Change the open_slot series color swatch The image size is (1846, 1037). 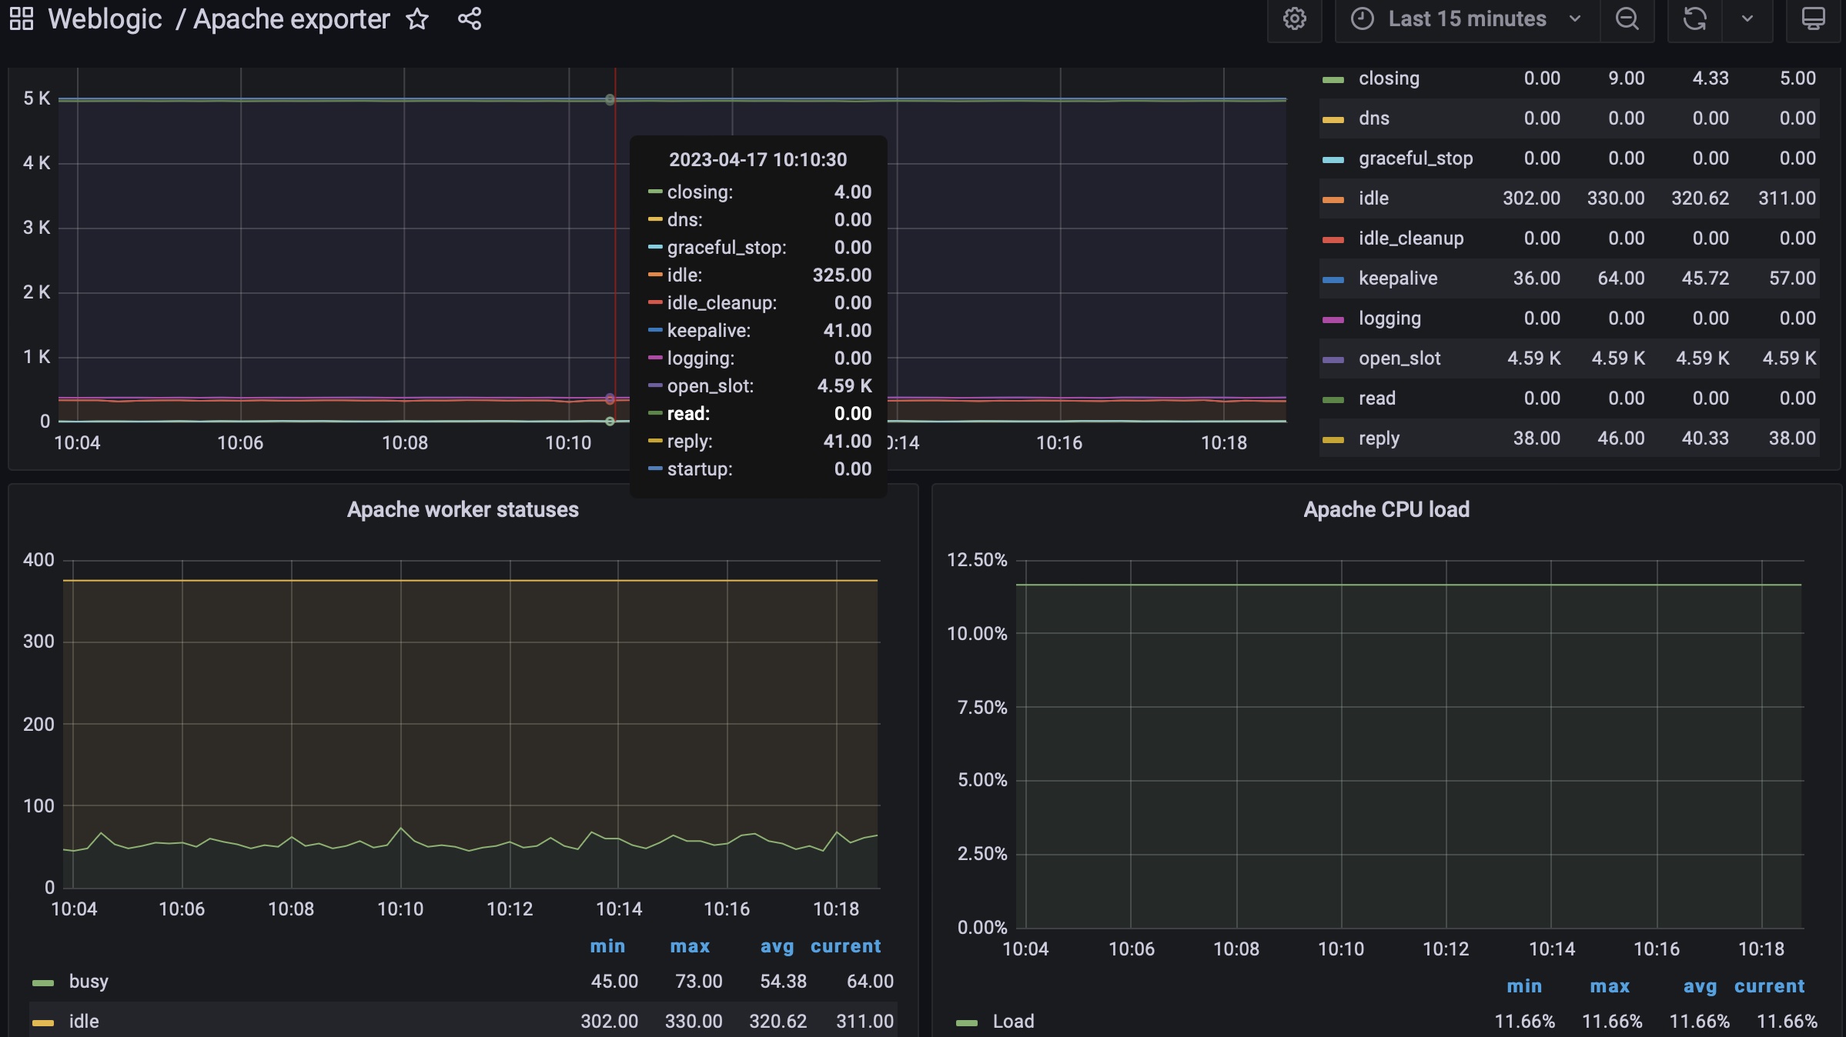pyautogui.click(x=1333, y=359)
